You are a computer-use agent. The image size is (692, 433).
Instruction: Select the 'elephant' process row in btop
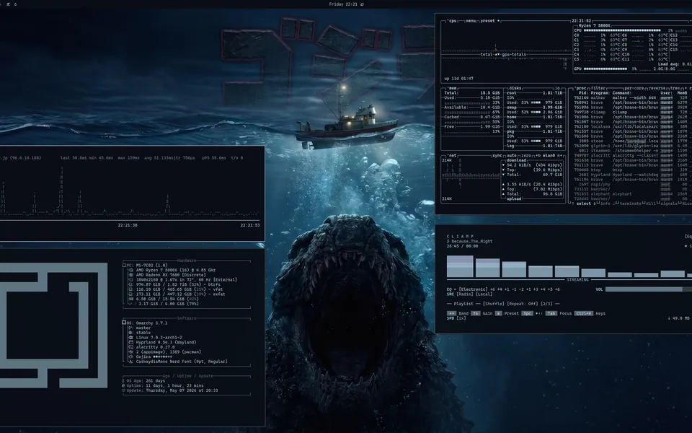coord(631,194)
